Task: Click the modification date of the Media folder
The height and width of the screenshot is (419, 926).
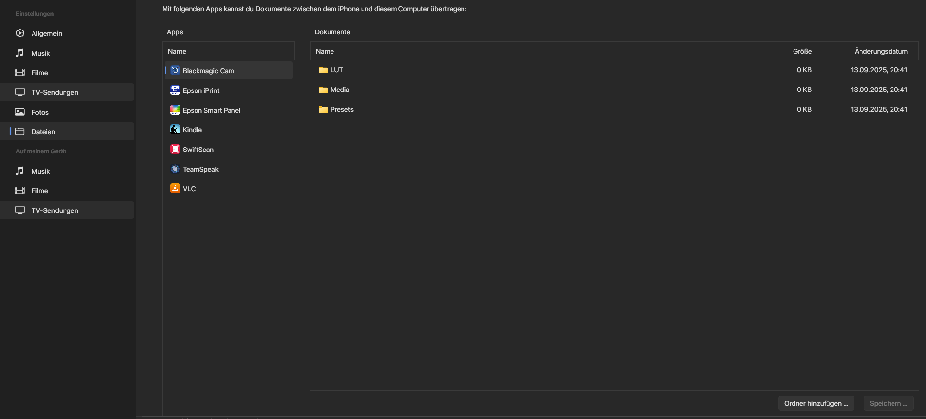Action: click(x=879, y=90)
